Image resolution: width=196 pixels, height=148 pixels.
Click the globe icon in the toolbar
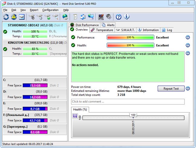(65, 17)
